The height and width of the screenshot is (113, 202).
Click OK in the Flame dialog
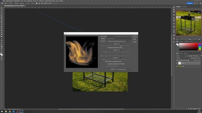[135, 36]
